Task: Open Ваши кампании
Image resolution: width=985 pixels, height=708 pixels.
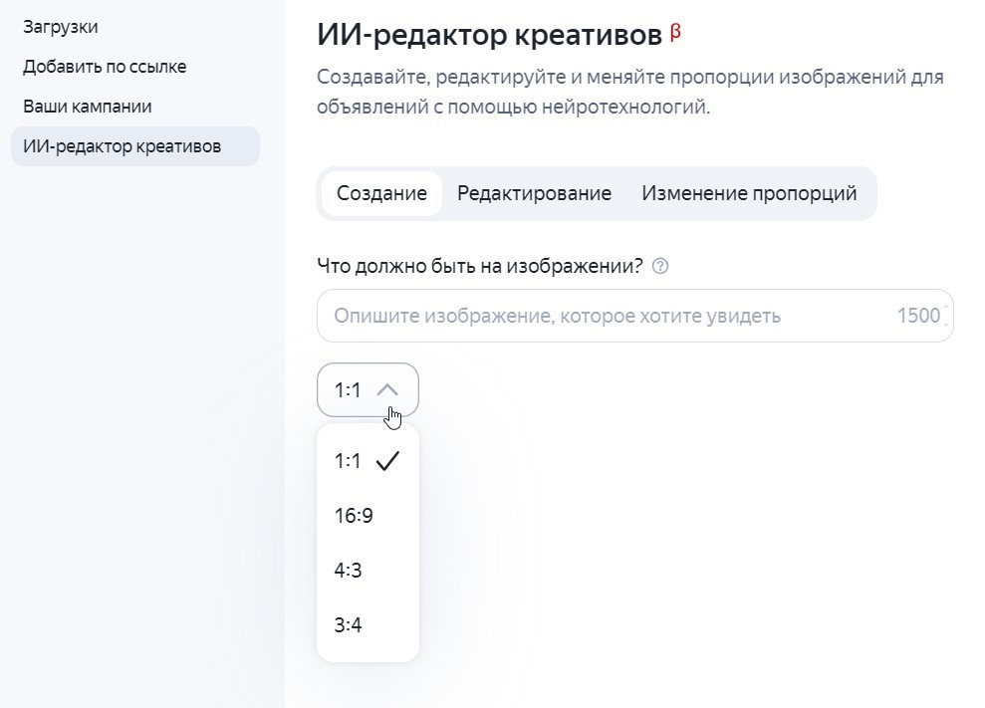Action: click(86, 106)
